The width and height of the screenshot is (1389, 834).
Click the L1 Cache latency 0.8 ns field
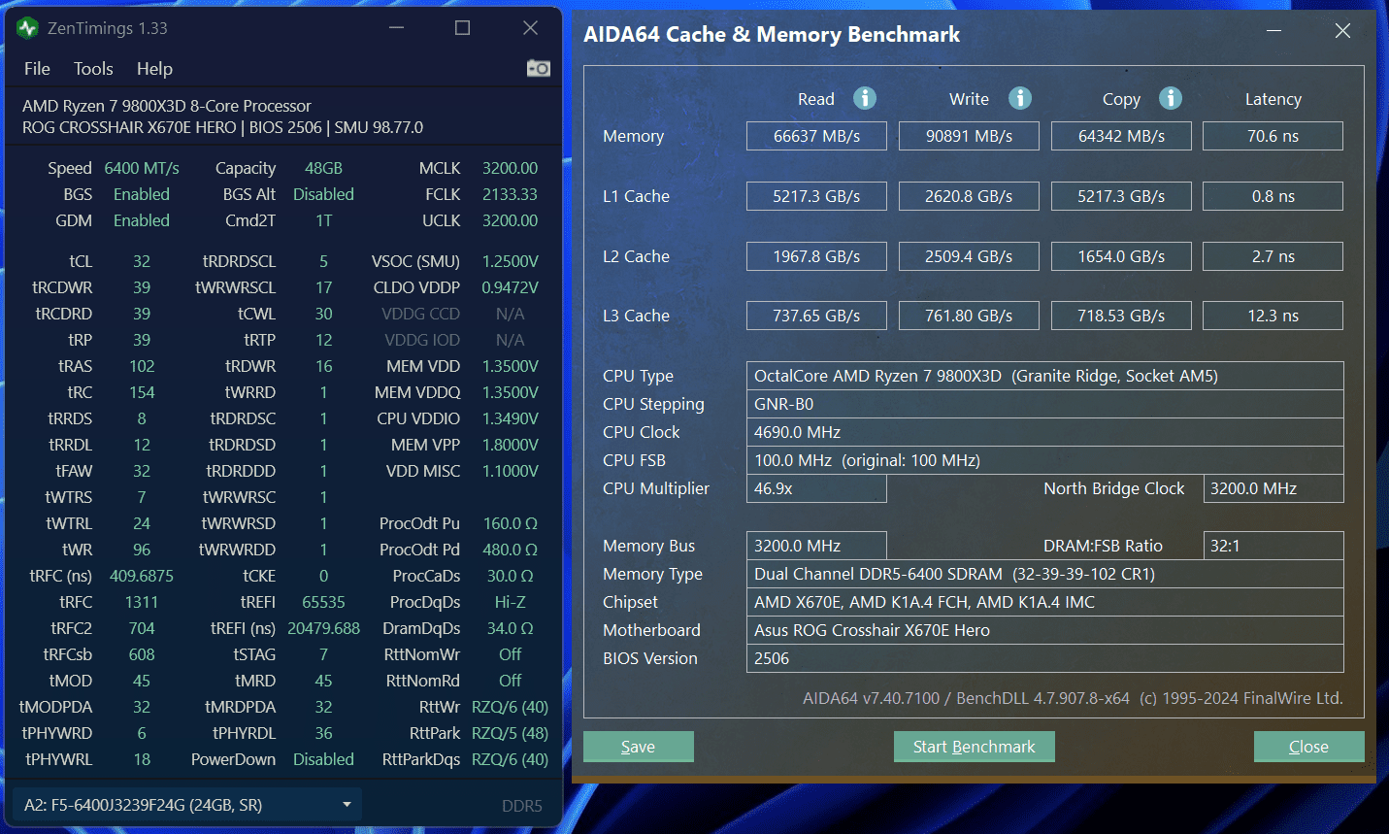click(x=1273, y=196)
